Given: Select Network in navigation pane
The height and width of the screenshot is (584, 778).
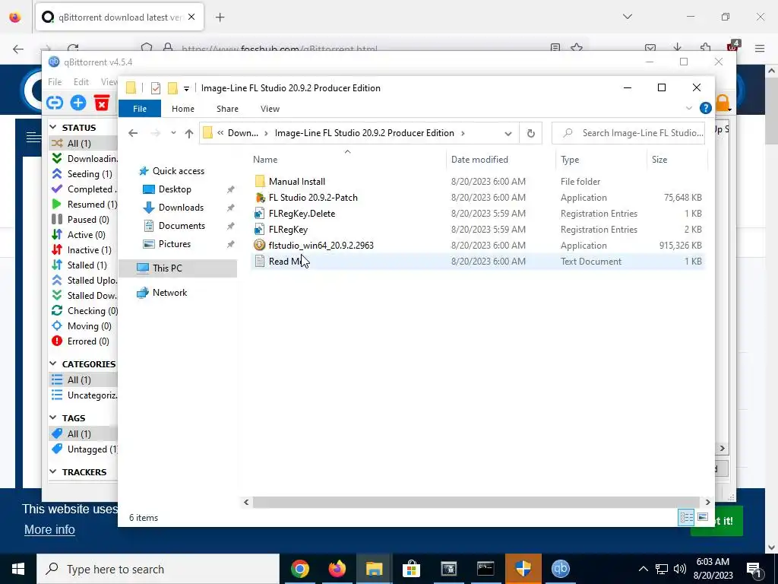Looking at the screenshot, I should coord(163,293).
